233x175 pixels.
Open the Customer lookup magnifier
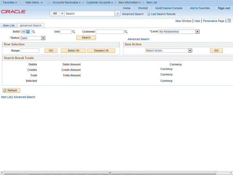[x=126, y=32]
